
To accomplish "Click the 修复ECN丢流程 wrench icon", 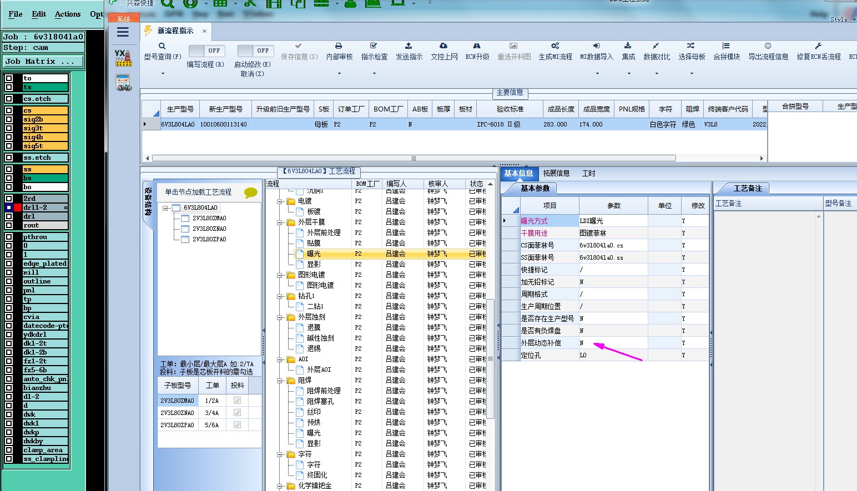I will click(x=818, y=46).
